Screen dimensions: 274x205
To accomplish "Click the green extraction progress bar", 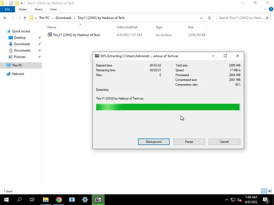I will click(168, 107).
